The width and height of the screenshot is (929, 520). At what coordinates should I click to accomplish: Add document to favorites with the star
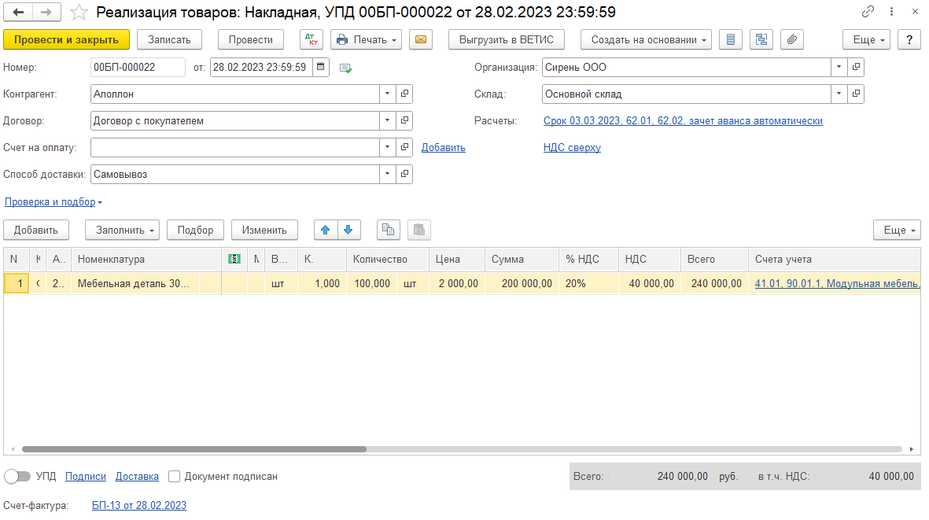click(x=79, y=13)
